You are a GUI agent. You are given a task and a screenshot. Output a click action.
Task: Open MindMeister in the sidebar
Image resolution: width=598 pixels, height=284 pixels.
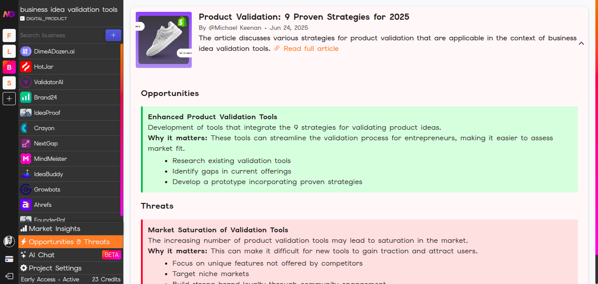tap(26, 159)
